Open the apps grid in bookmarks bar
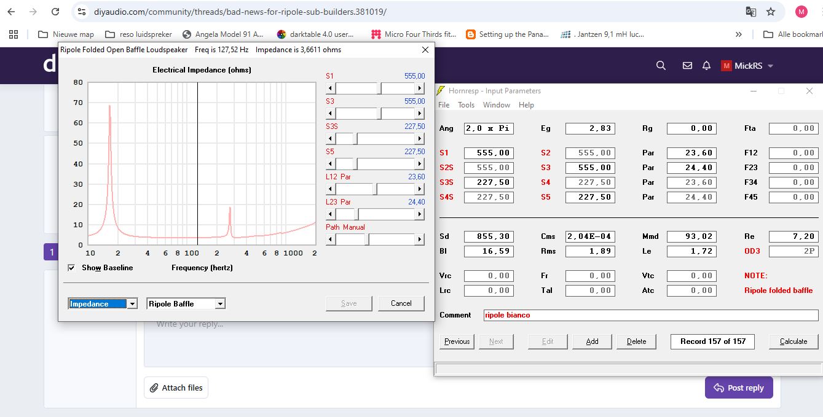 coord(14,34)
